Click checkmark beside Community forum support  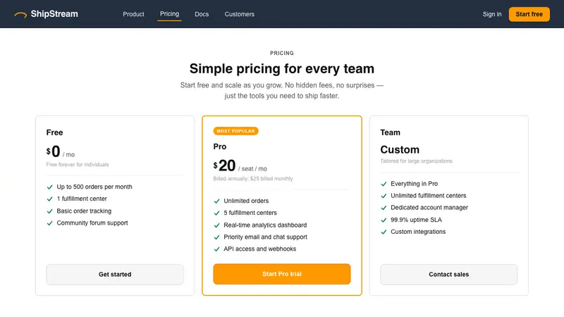click(49, 223)
